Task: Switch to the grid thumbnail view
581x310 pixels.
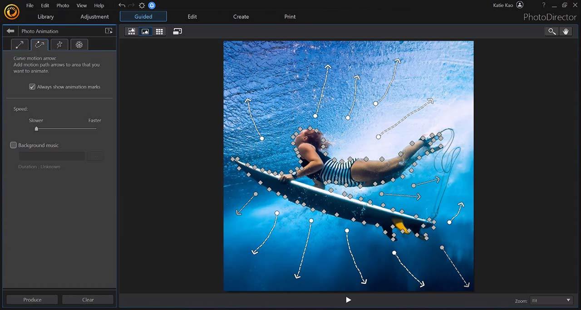Action: click(159, 31)
